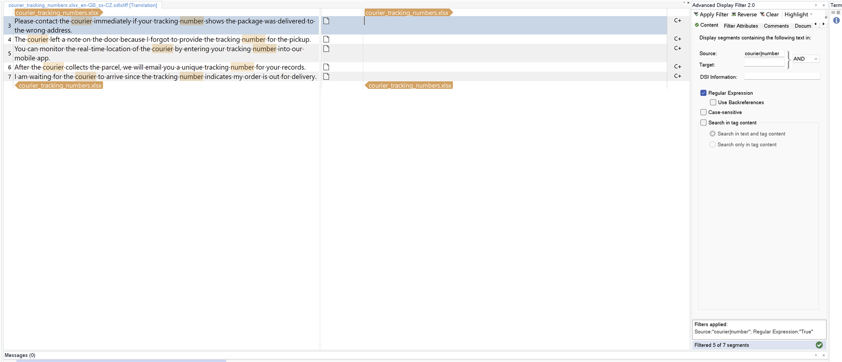Click source text 'Please contact the courier immediately'
842x362 pixels.
click(x=73, y=21)
